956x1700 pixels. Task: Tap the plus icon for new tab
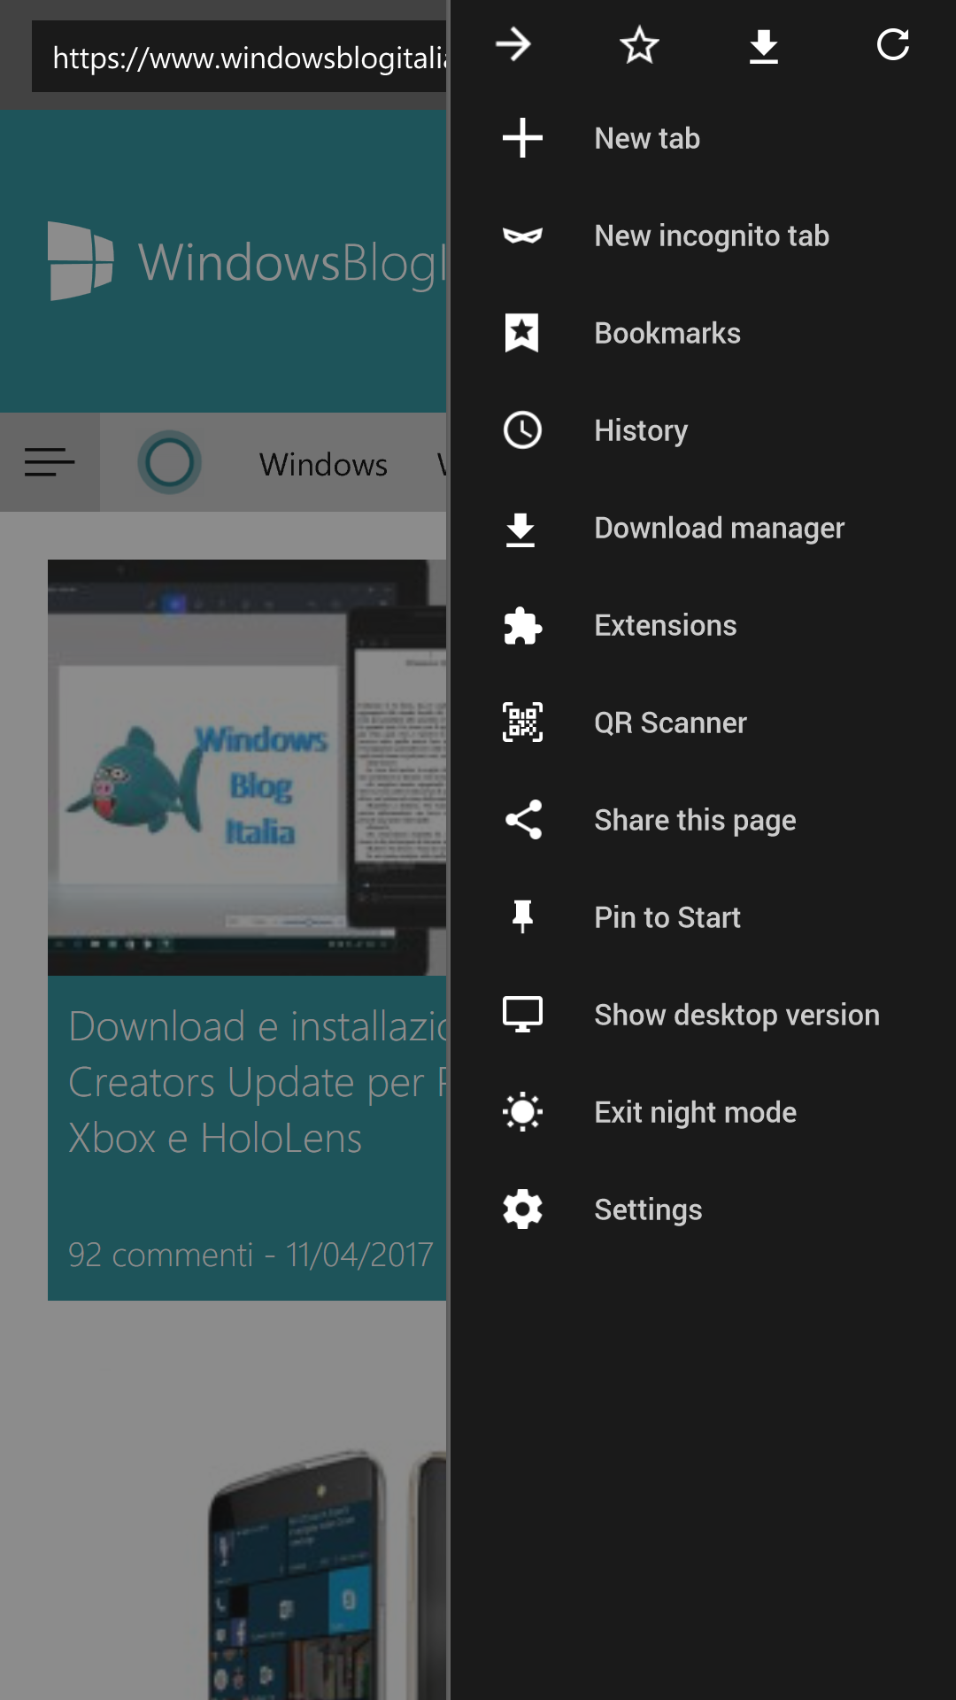click(x=522, y=138)
